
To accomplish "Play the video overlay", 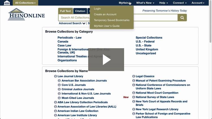I will pyautogui.click(x=106, y=60).
